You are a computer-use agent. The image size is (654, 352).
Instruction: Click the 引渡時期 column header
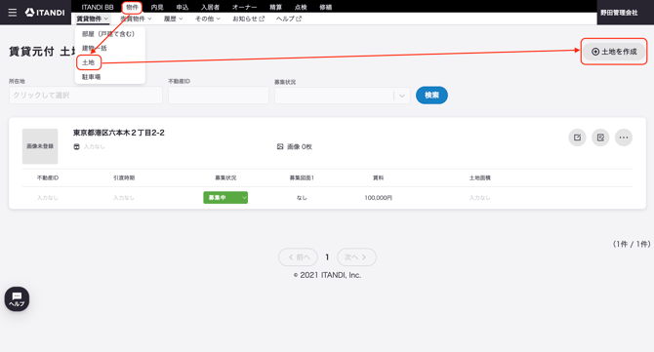[x=124, y=177]
